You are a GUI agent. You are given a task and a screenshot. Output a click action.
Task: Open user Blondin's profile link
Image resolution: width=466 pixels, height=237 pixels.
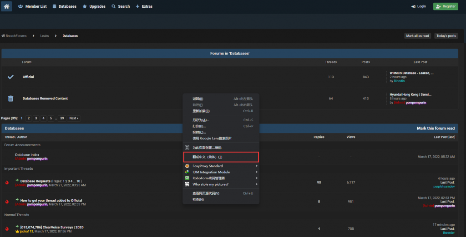click(399, 81)
